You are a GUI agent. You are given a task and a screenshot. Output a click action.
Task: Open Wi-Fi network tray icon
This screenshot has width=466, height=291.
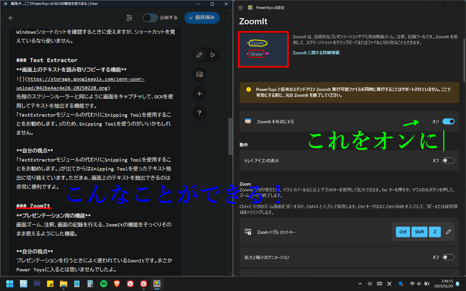(x=412, y=284)
